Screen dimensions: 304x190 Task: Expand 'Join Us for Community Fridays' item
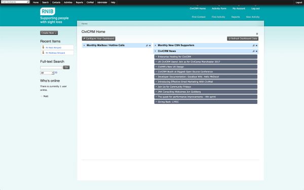click(206, 87)
